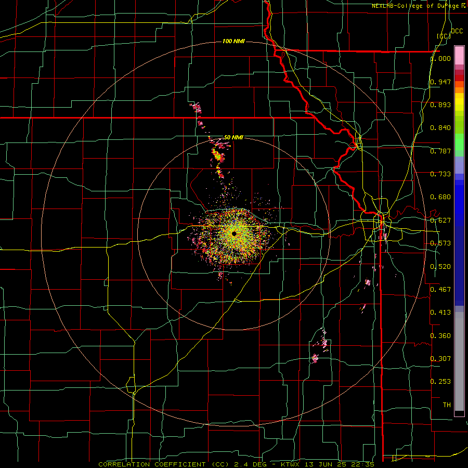
Task: Click the 0.307 value on the color scale
Action: [x=440, y=359]
